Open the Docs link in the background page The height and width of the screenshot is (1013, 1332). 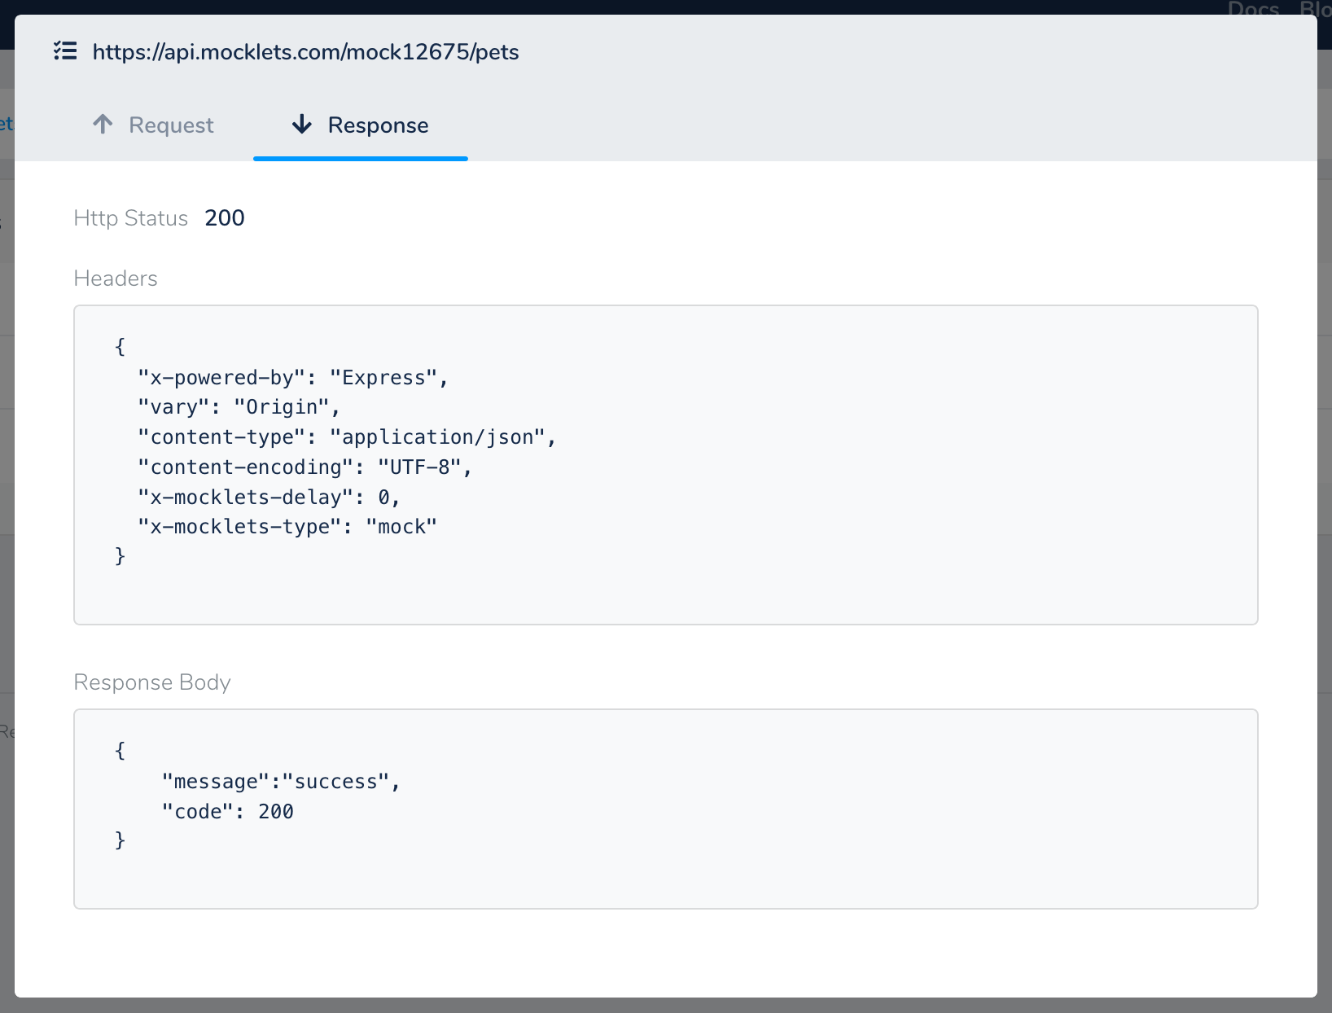click(1253, 8)
